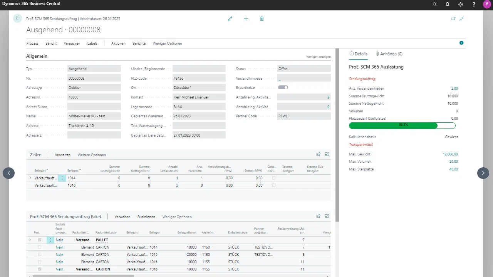Share the Sendungsauftrag Paket list icon
Viewport: 493px width, 277px height.
click(x=318, y=216)
